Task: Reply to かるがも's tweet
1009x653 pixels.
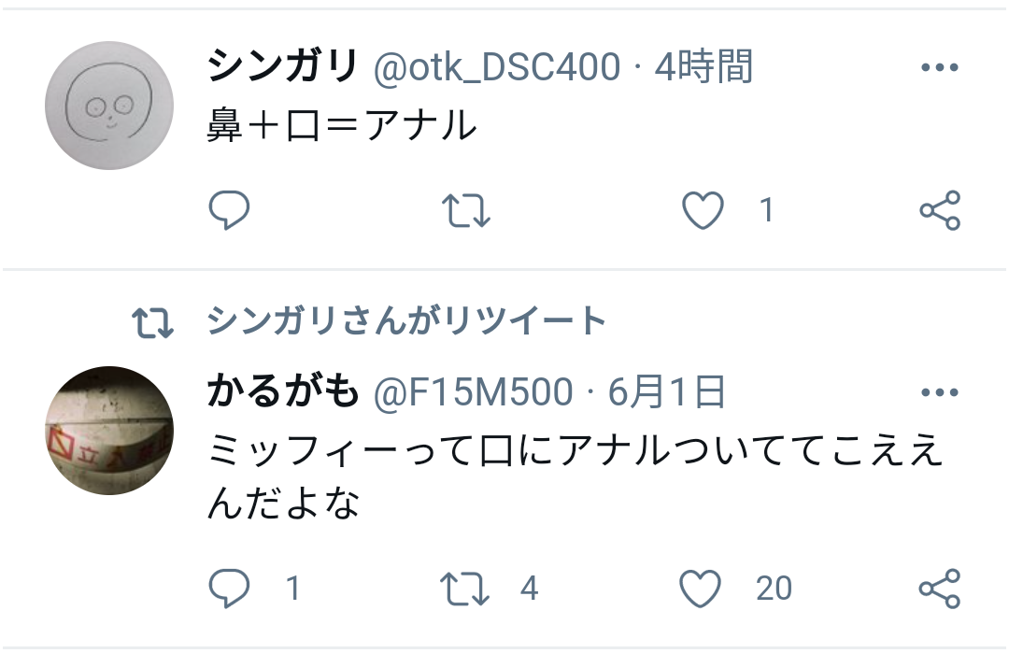Action: tap(229, 588)
